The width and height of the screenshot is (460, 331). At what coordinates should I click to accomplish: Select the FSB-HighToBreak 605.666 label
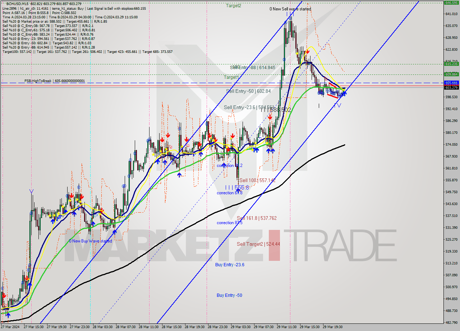(x=55, y=81)
